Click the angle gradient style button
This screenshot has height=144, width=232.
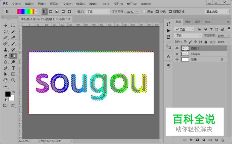pyautogui.click(x=57, y=11)
